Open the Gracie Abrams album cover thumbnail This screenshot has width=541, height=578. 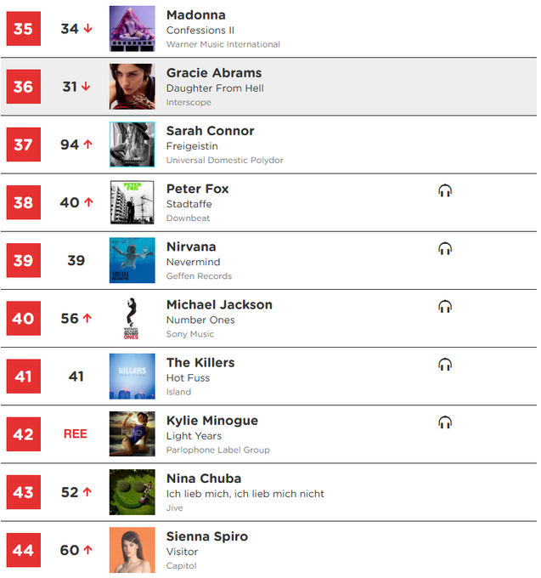tap(132, 86)
